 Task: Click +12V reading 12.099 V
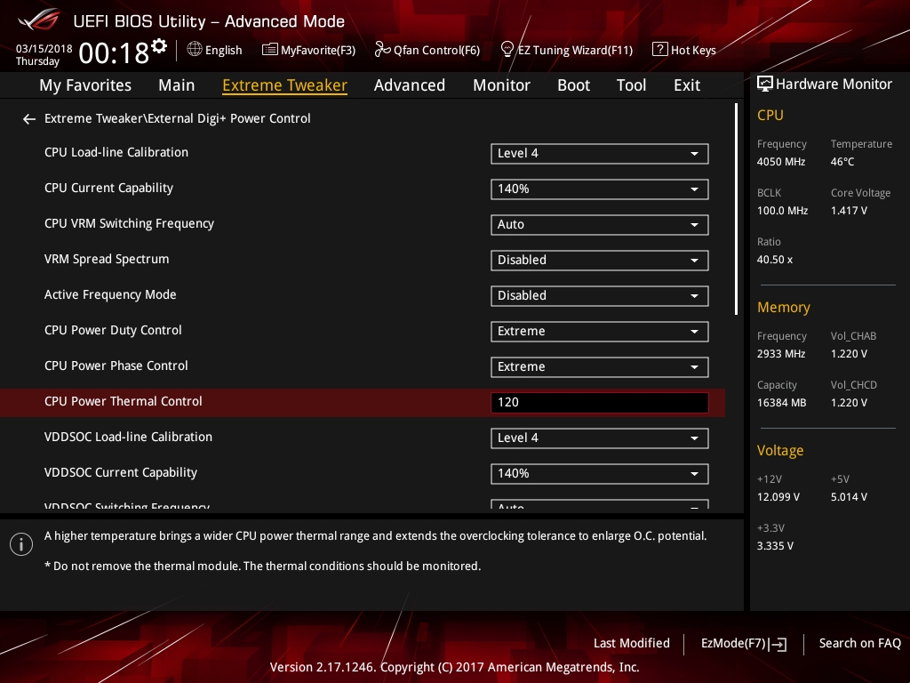coord(778,497)
